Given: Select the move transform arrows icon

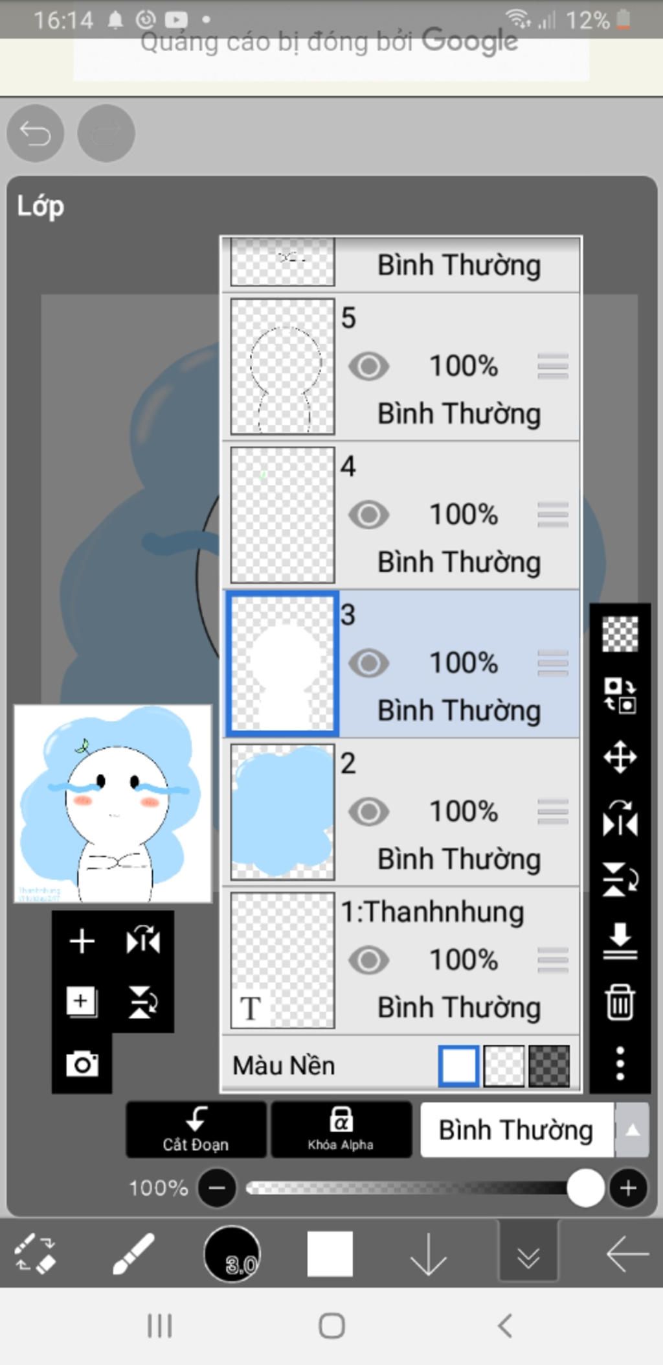Looking at the screenshot, I should click(620, 756).
